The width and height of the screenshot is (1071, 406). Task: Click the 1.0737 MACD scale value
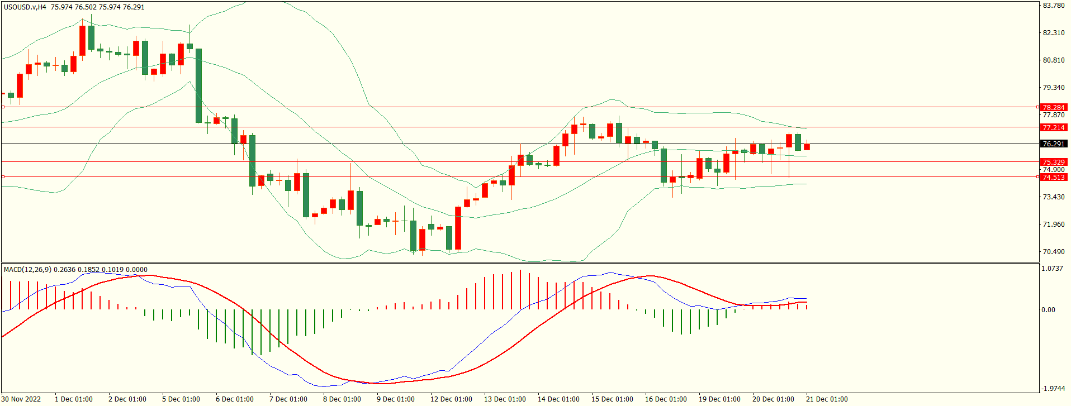[x=1052, y=269]
